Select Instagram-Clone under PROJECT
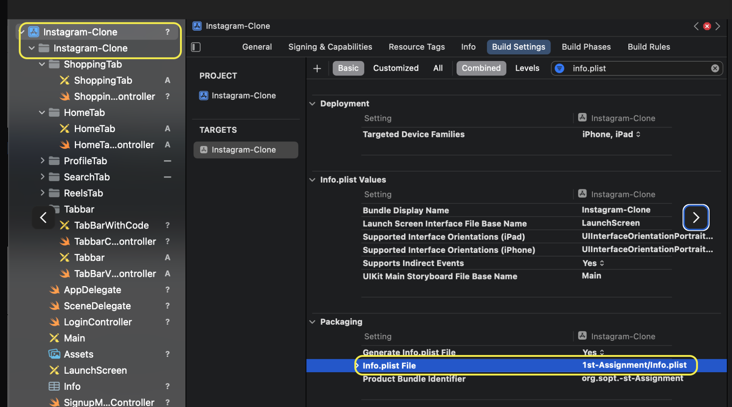Viewport: 732px width, 407px height. pos(244,95)
